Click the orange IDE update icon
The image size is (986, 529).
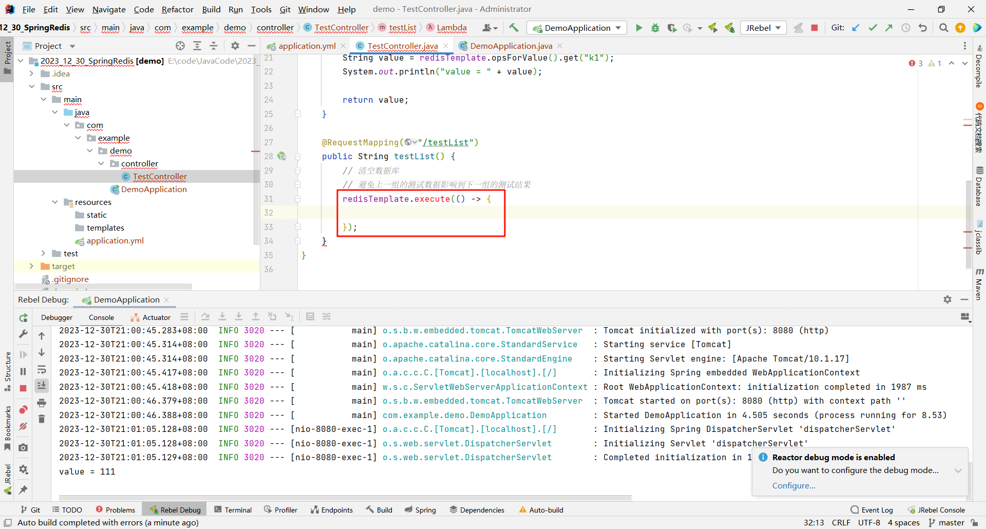(x=960, y=28)
